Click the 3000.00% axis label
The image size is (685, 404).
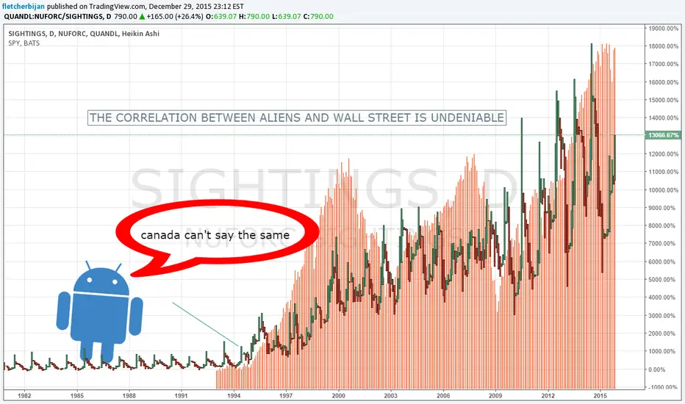click(664, 315)
